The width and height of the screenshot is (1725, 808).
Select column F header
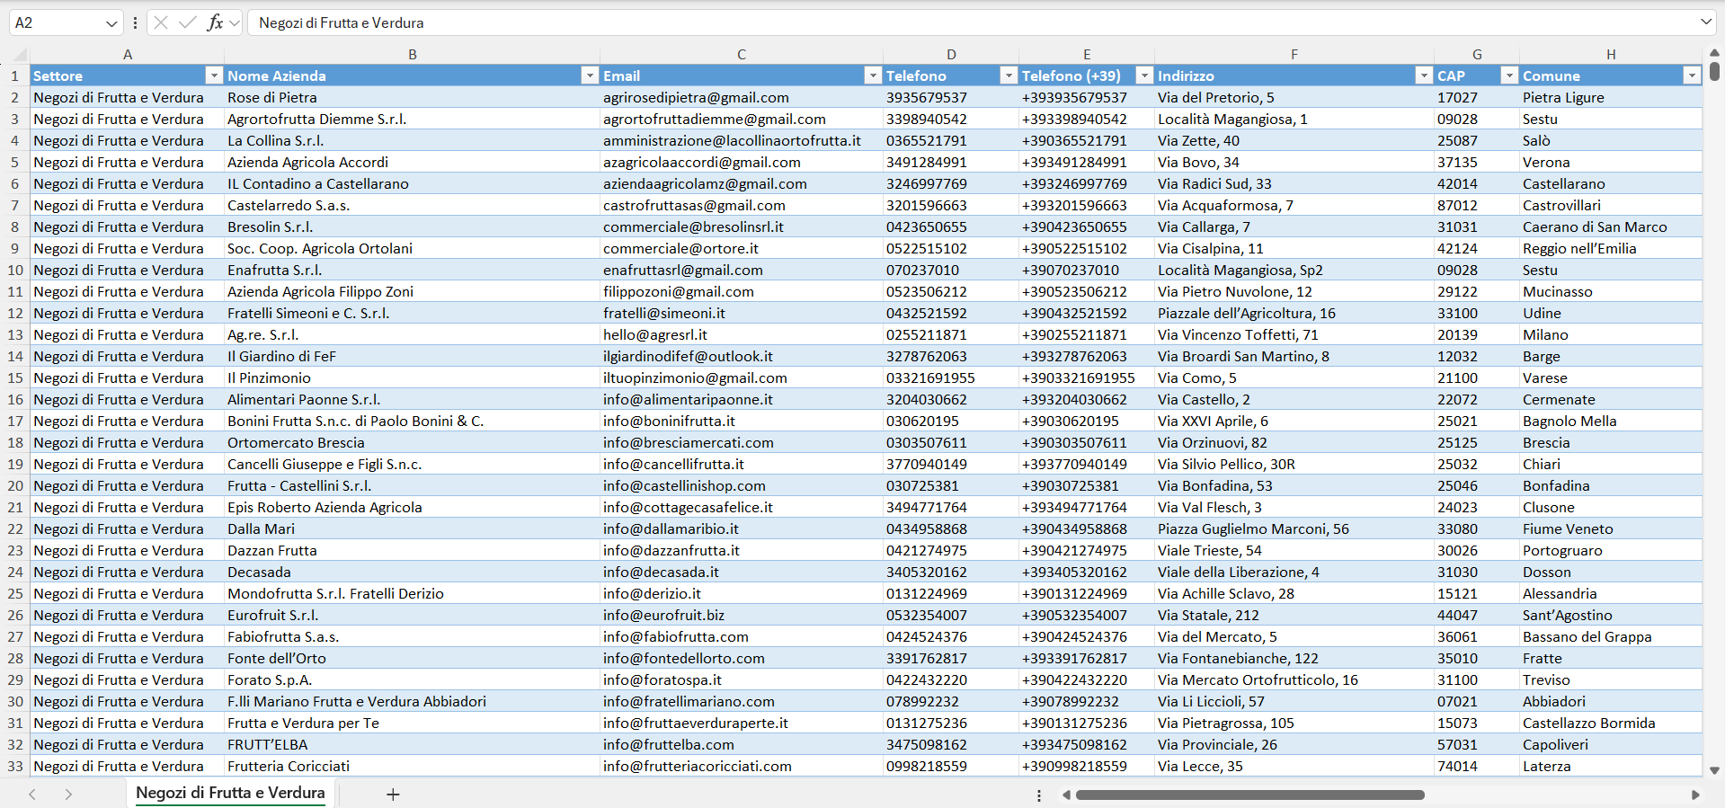tap(1294, 54)
